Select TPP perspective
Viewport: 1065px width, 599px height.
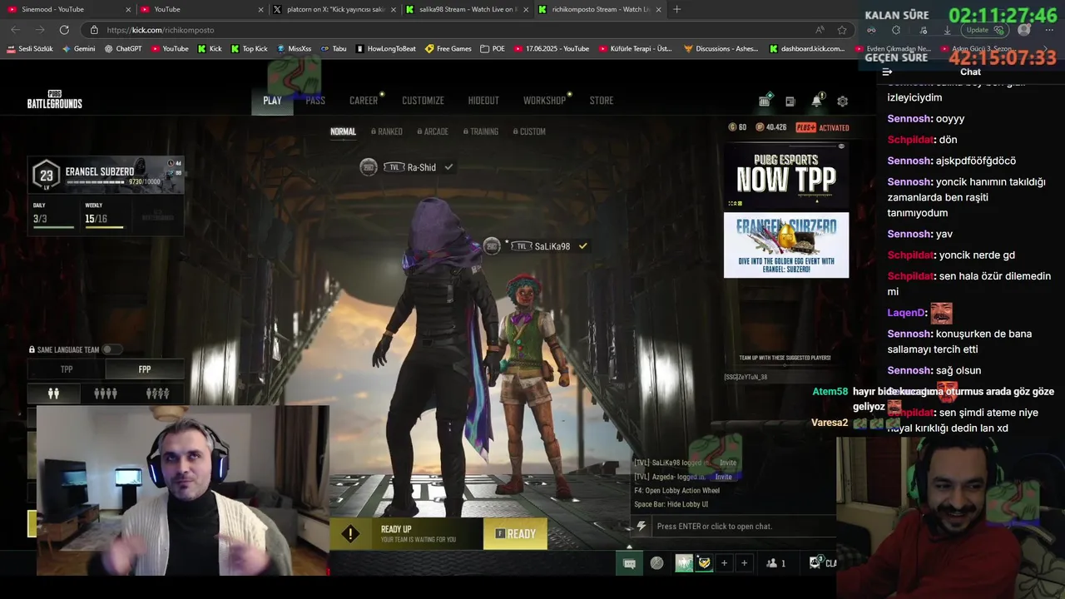[x=67, y=369]
